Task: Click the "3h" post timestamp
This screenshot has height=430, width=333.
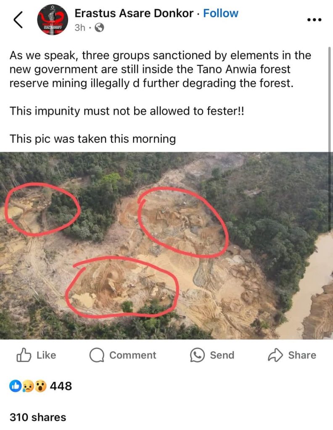Action: click(x=80, y=28)
